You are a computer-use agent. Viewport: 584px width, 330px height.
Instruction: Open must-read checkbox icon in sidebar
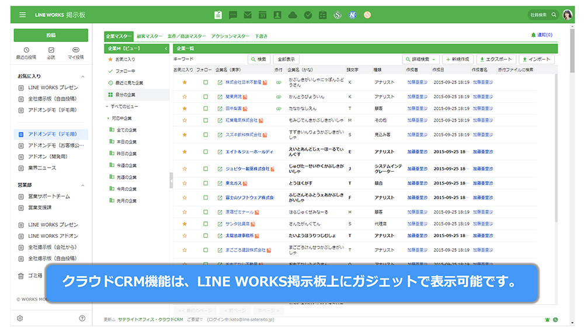coord(51,50)
